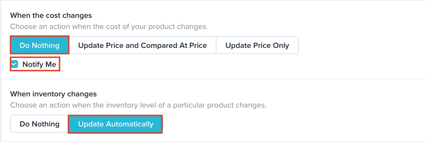Choose Update Price and Compared At Price
The width and height of the screenshot is (426, 142).
coord(142,46)
